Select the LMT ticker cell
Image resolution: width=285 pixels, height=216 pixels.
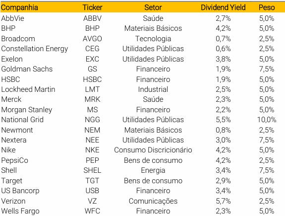click(x=92, y=89)
